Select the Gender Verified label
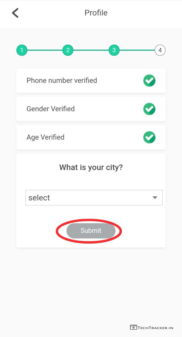The height and width of the screenshot is (337, 182). coord(50,109)
